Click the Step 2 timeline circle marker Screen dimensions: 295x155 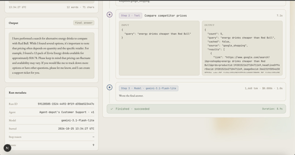pos(109,15)
